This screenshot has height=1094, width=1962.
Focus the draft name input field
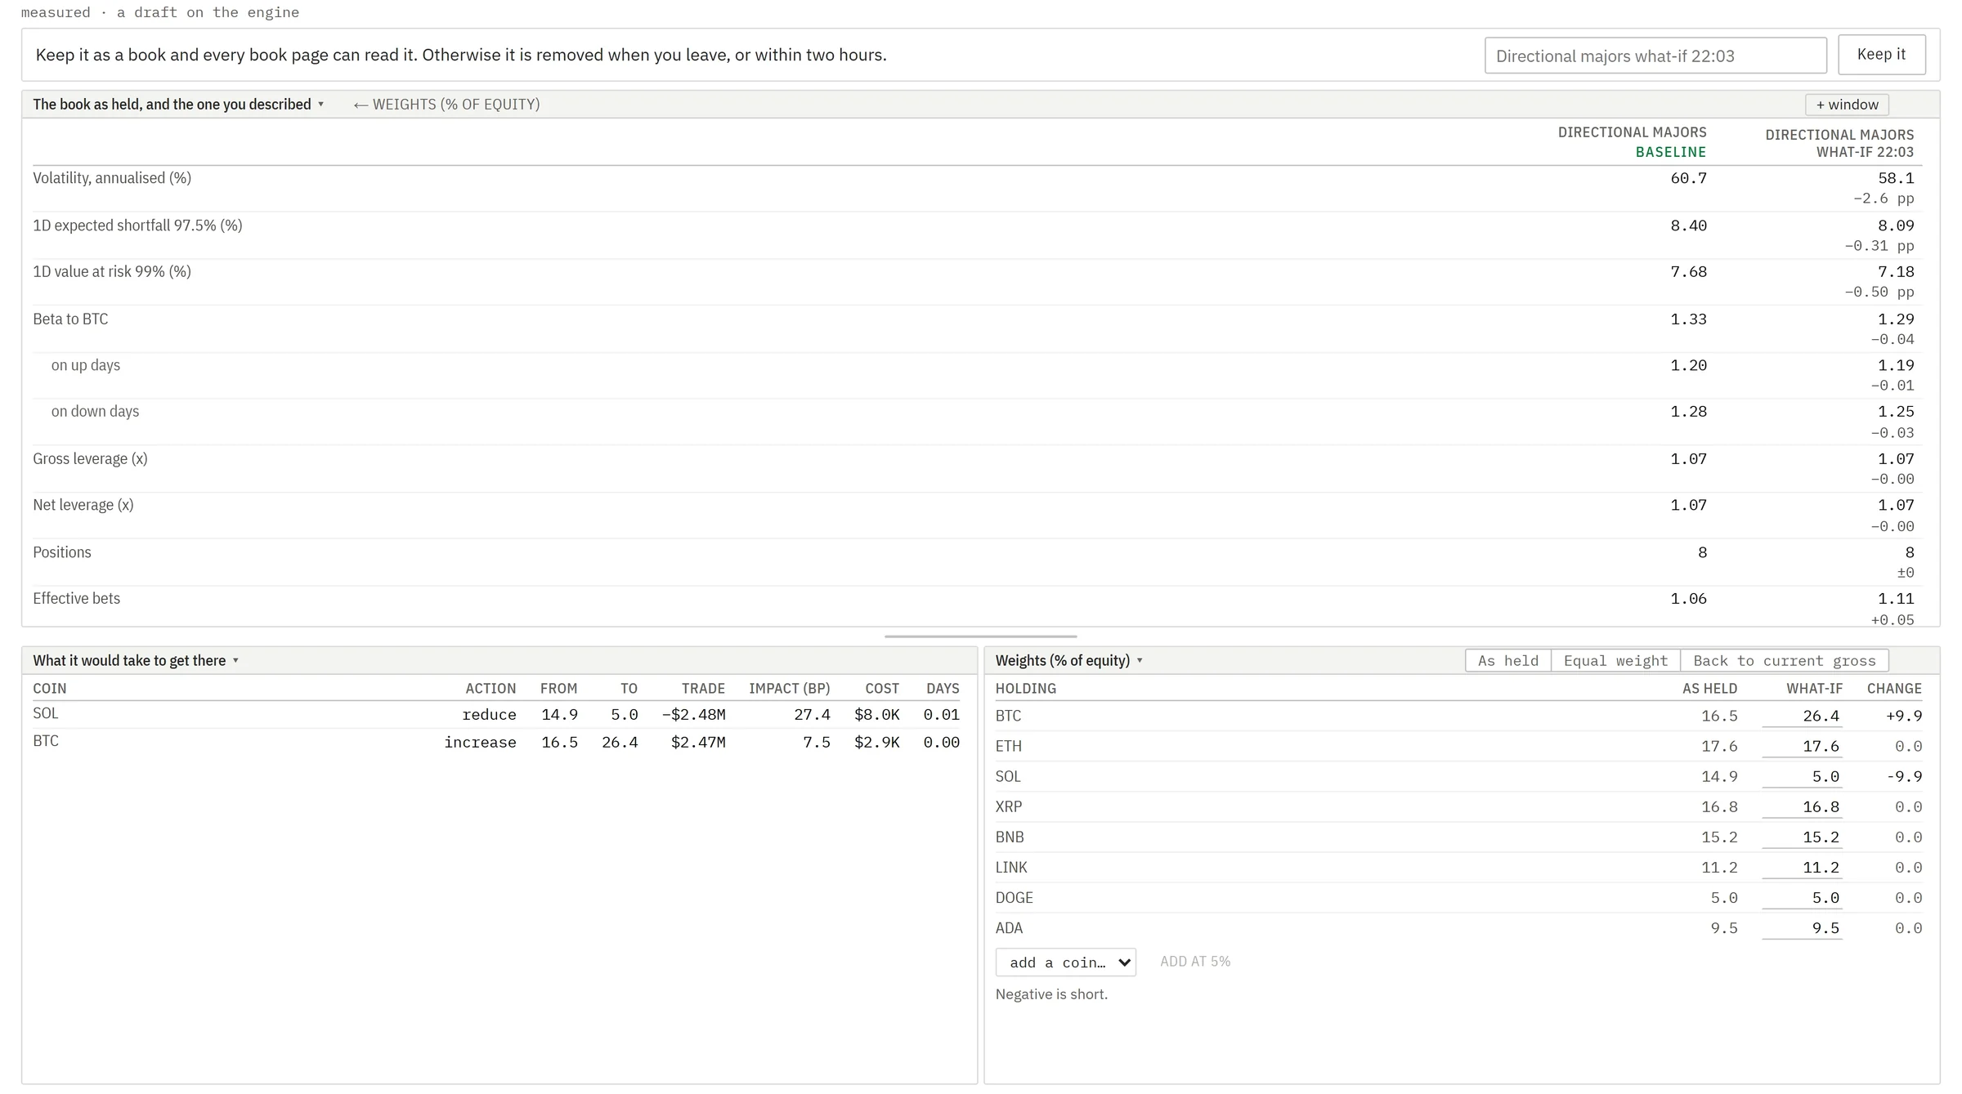coord(1655,56)
